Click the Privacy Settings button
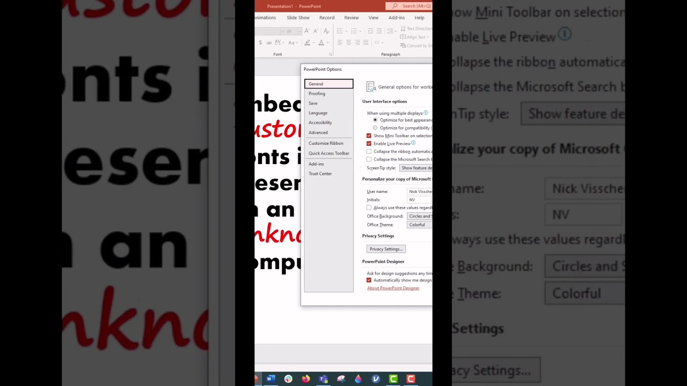Image resolution: width=687 pixels, height=386 pixels. [x=386, y=249]
